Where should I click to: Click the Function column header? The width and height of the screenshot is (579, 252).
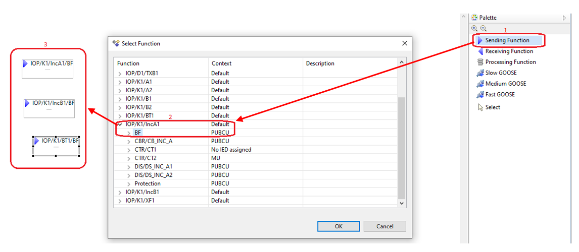(x=128, y=64)
